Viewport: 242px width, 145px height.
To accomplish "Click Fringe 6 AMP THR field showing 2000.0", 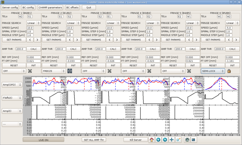I will [220, 49].
